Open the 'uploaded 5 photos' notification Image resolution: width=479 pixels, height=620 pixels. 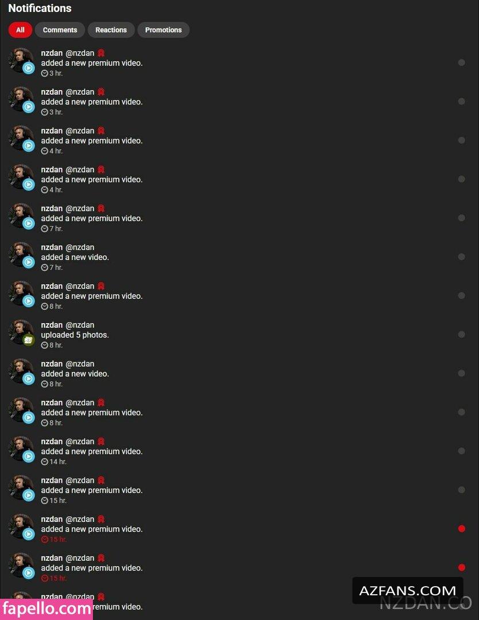coord(237,335)
